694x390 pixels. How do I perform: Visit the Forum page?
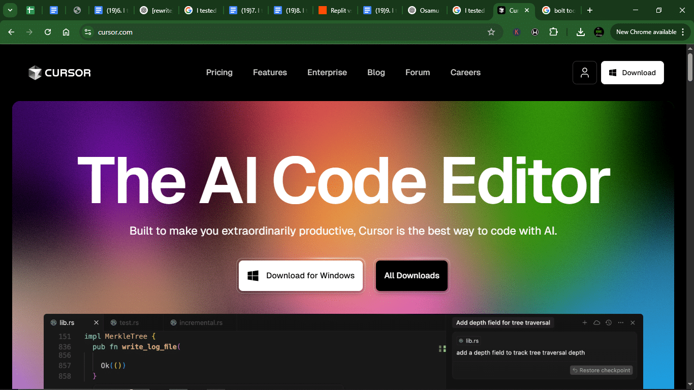(418, 73)
